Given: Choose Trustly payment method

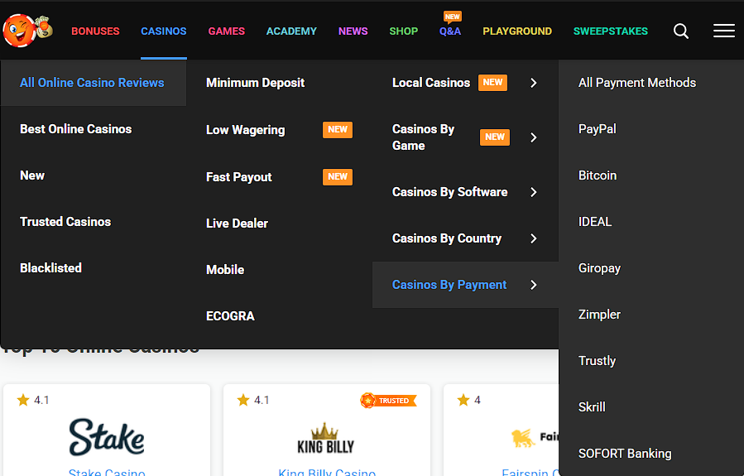Looking at the screenshot, I should coord(597,361).
